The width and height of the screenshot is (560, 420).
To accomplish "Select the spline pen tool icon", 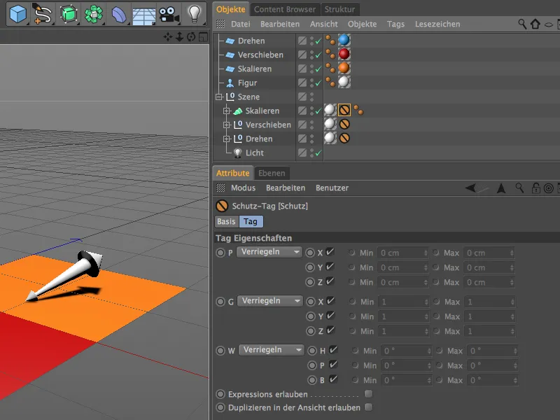I will (43, 14).
